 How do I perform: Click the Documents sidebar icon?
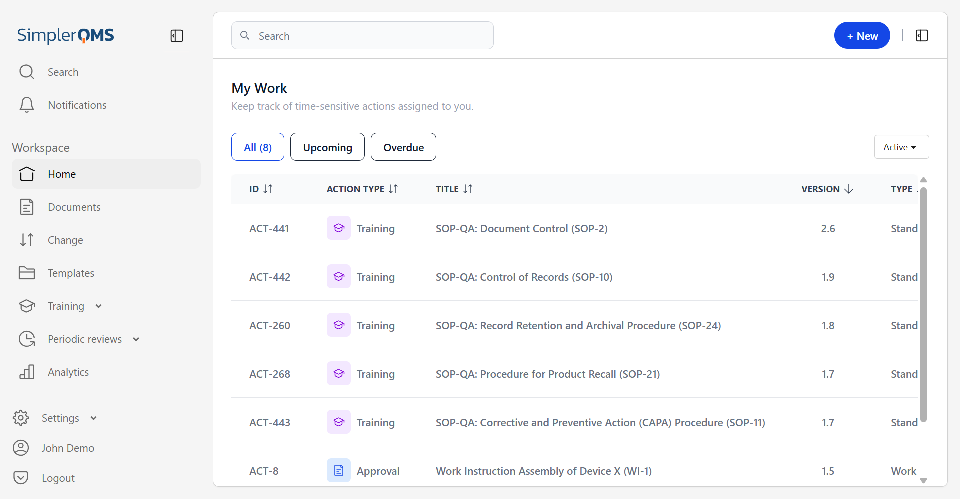[x=27, y=207]
